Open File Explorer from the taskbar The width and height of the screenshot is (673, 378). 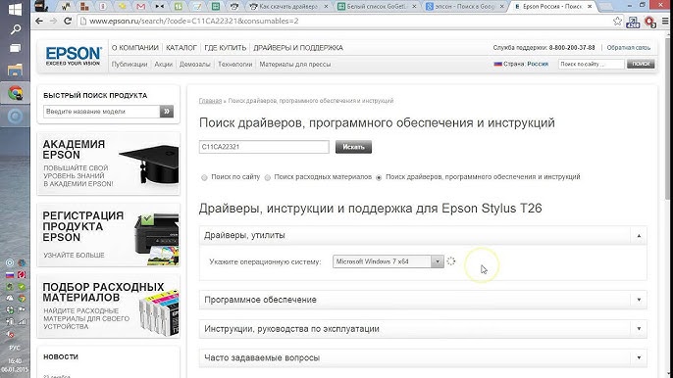coord(15,70)
